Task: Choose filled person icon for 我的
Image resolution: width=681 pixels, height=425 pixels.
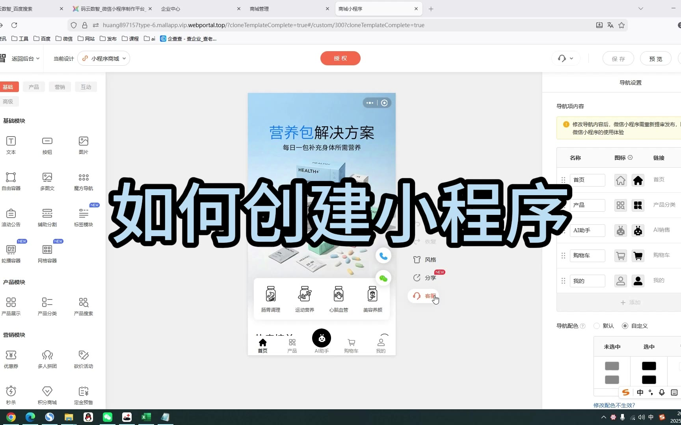Action: click(x=638, y=281)
